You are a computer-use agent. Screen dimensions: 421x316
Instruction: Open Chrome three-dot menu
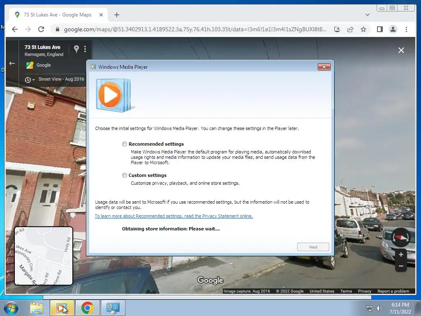click(406, 29)
